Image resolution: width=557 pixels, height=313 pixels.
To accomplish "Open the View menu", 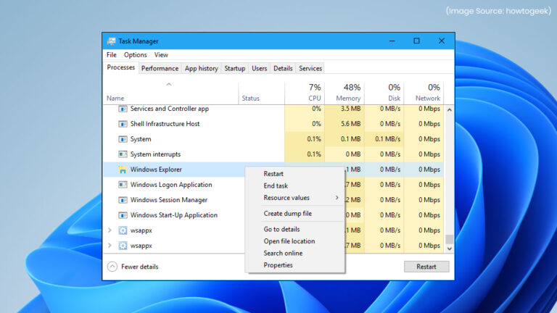I will coord(161,54).
